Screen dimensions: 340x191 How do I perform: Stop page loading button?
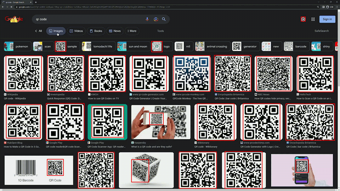click(11, 7)
